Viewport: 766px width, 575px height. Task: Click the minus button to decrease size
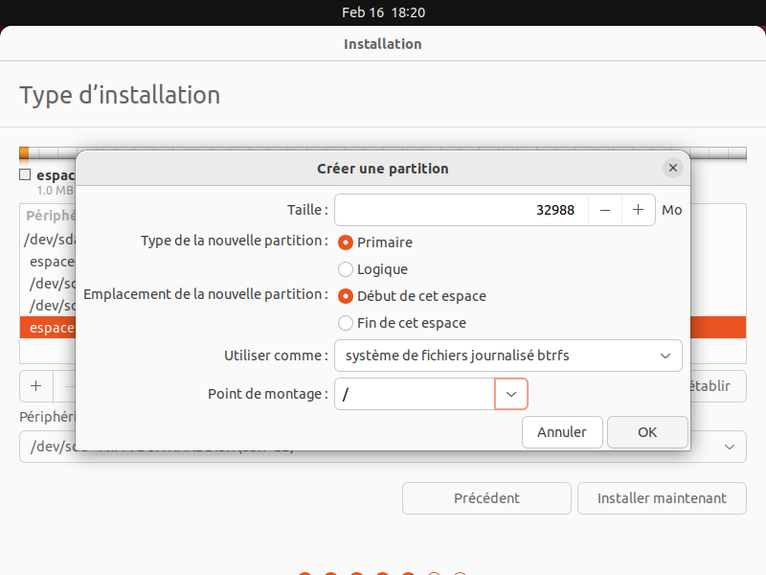click(605, 210)
